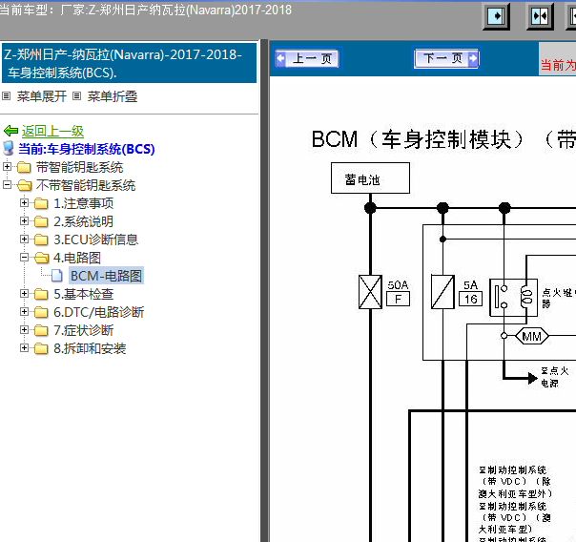Viewport: 576px width, 542px height.
Task: Select 3.ECU诊断信息 in the tree
Action: tap(96, 240)
